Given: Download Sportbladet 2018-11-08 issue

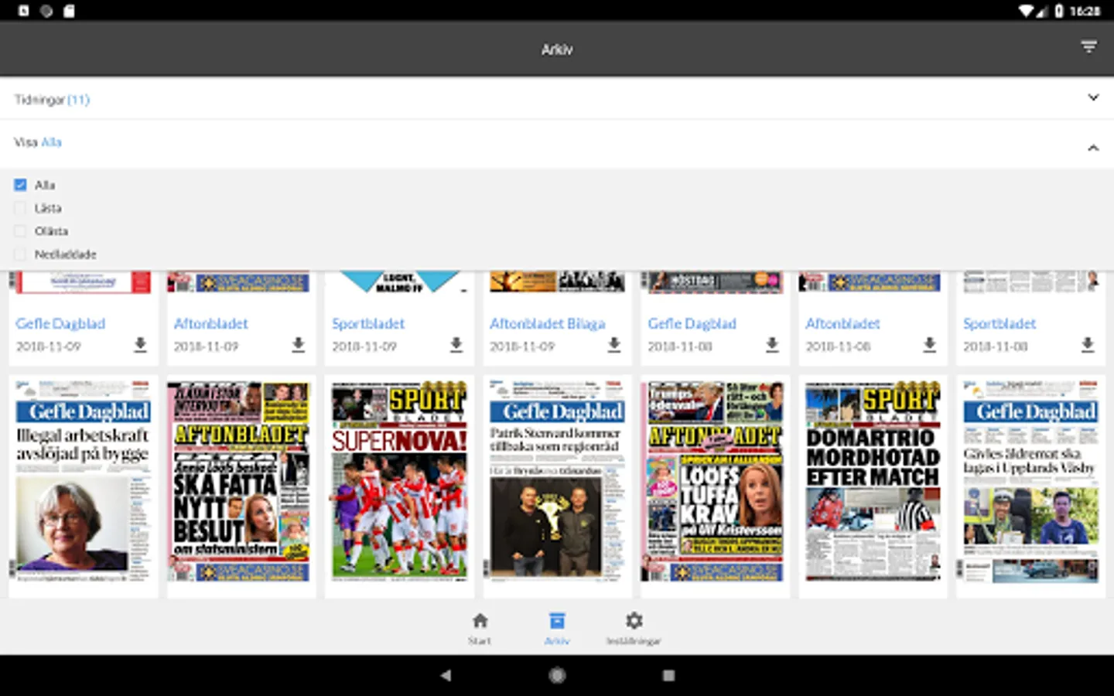Looking at the screenshot, I should click(x=1087, y=345).
